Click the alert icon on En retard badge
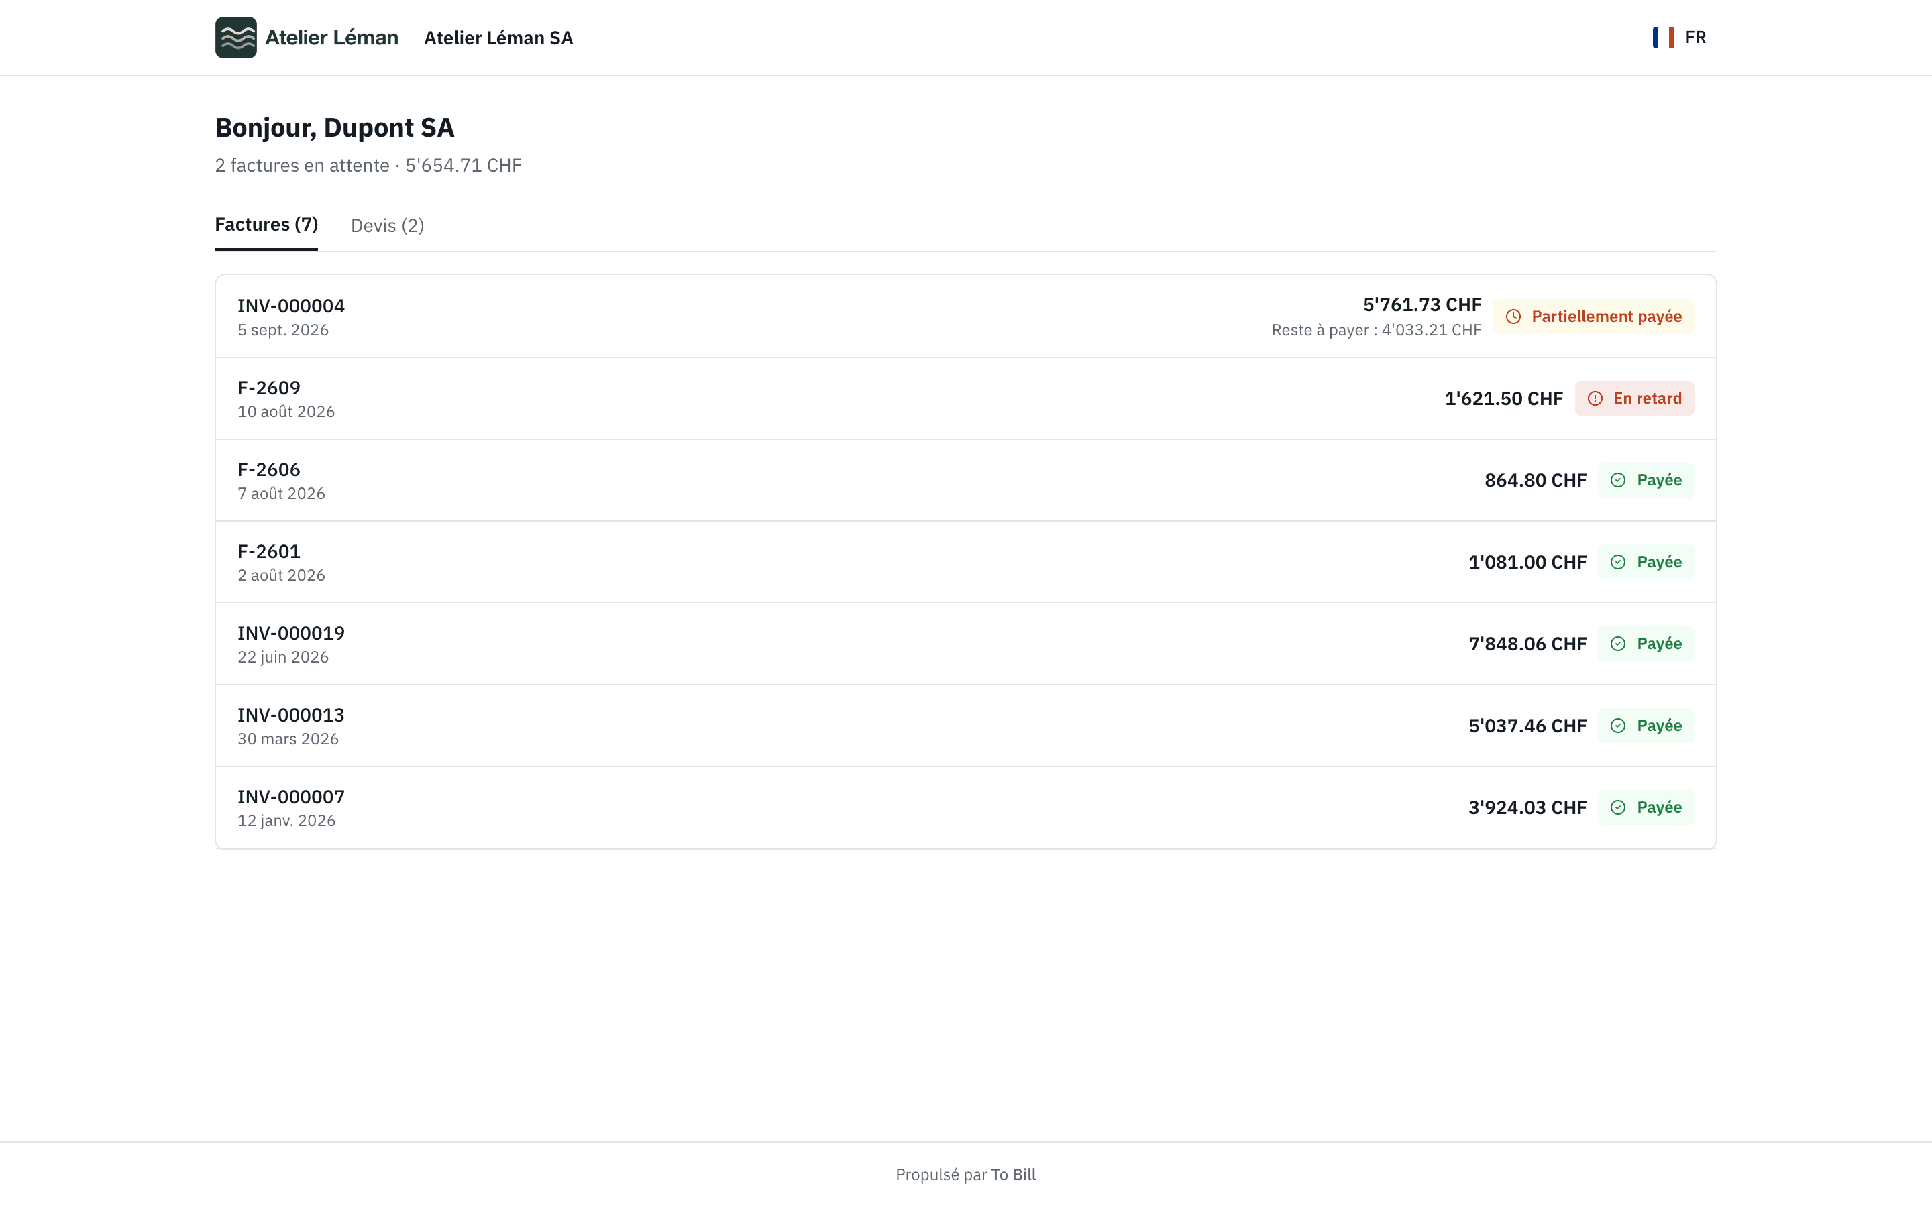 [x=1595, y=398]
